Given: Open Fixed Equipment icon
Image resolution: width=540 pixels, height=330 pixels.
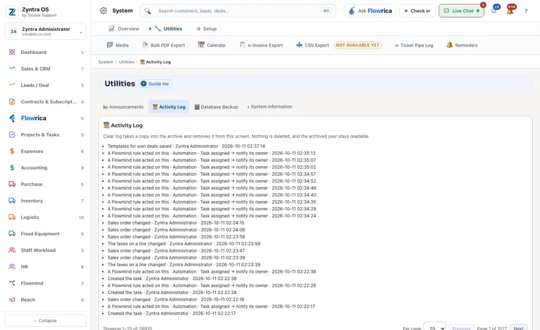Looking at the screenshot, I should tap(12, 233).
